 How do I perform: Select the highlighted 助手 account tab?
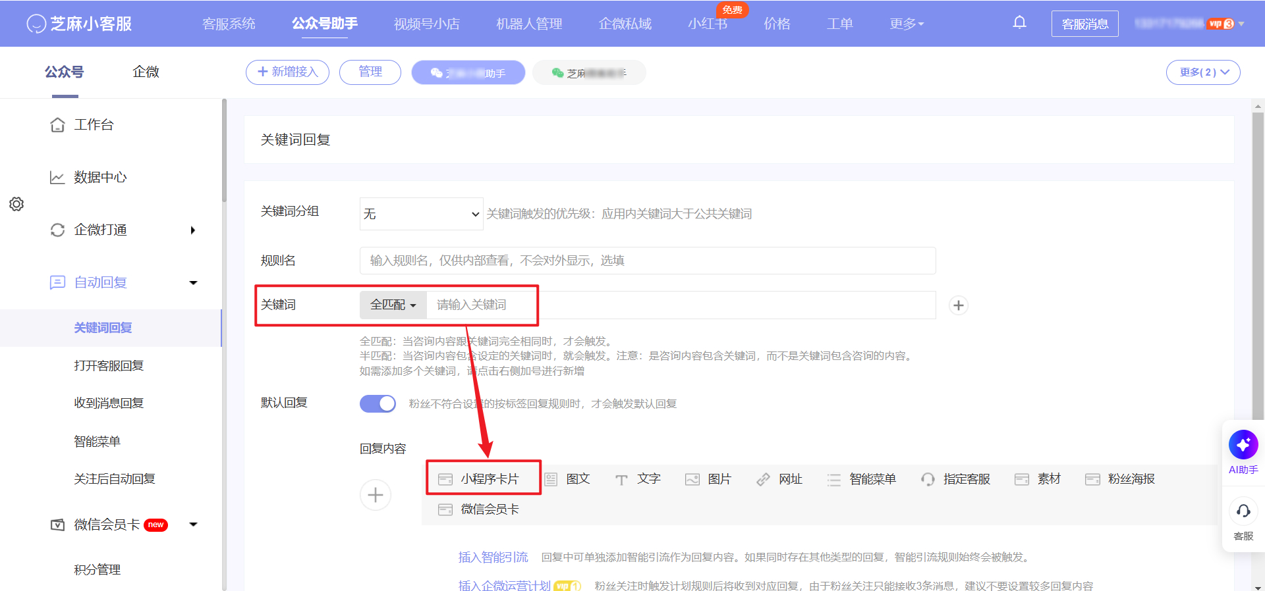coord(468,72)
